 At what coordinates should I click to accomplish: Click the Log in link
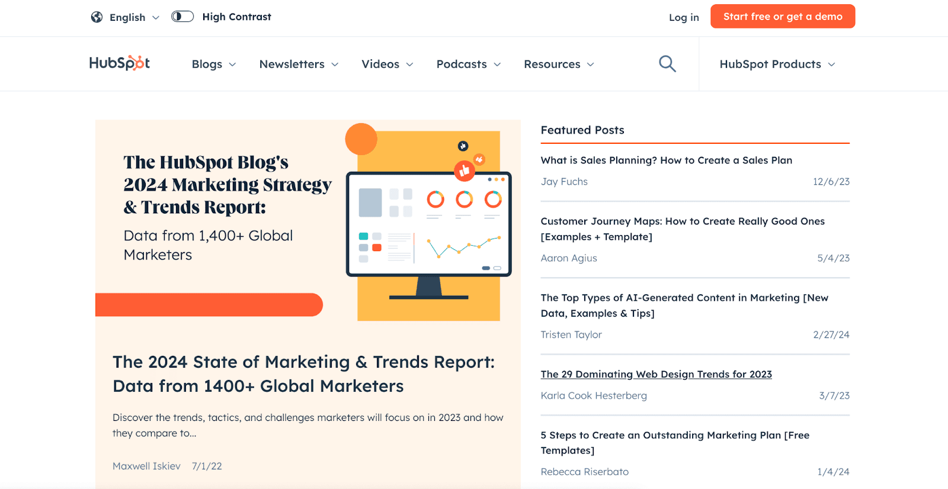point(684,17)
